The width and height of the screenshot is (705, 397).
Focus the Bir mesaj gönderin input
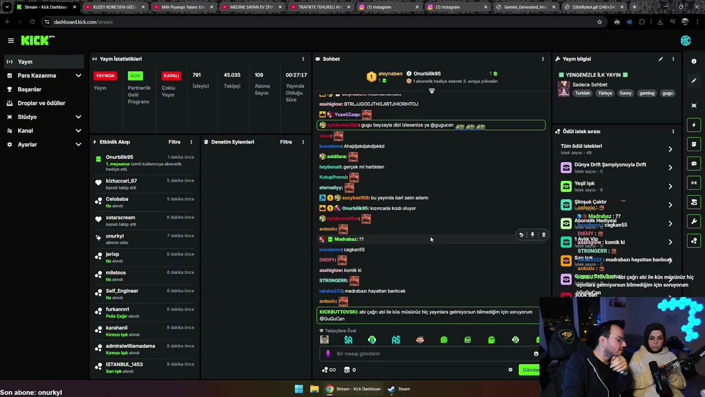(430, 353)
